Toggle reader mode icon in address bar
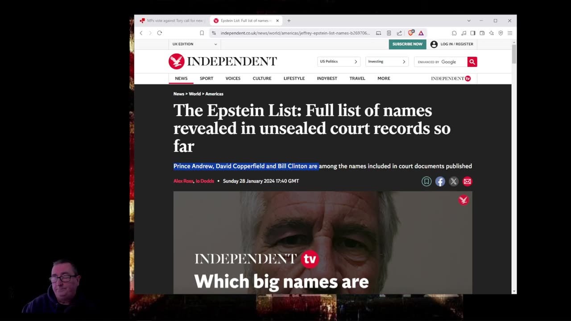 389,33
